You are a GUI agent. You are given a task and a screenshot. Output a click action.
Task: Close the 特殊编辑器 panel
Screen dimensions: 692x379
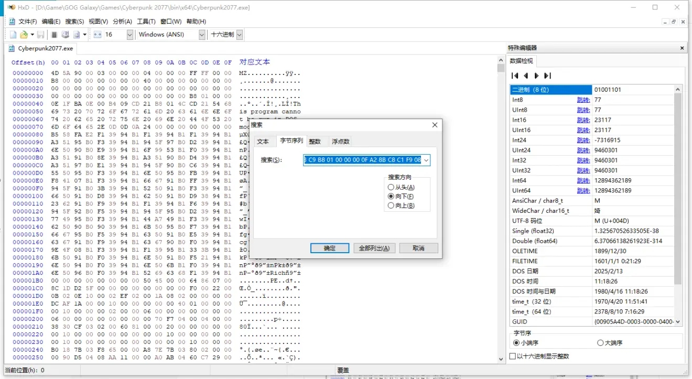pyautogui.click(x=682, y=48)
